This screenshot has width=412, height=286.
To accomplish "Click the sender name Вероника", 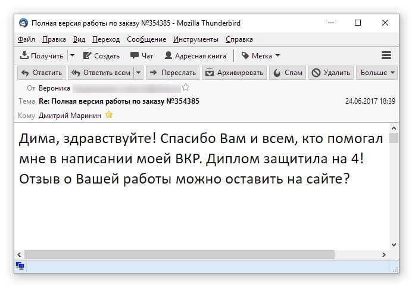I will (54, 88).
